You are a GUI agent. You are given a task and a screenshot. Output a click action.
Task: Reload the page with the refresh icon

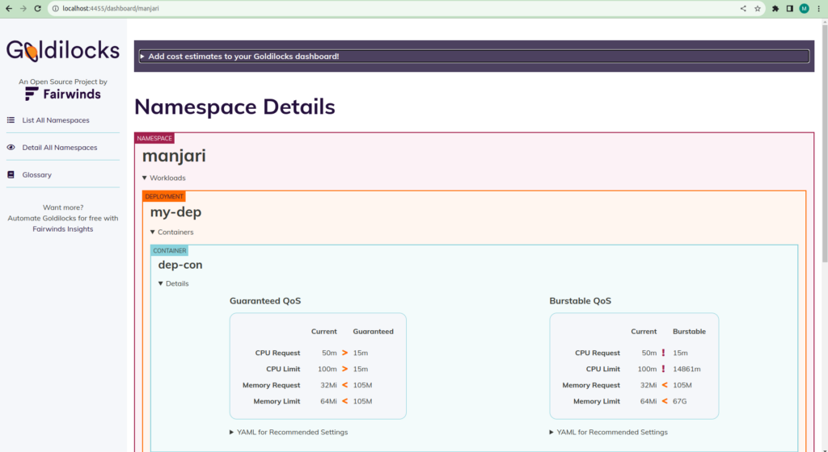tap(38, 8)
